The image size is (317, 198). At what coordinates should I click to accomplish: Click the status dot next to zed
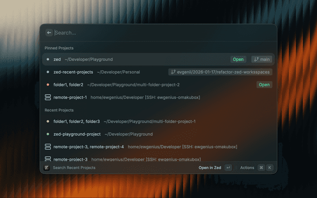[x=48, y=59]
